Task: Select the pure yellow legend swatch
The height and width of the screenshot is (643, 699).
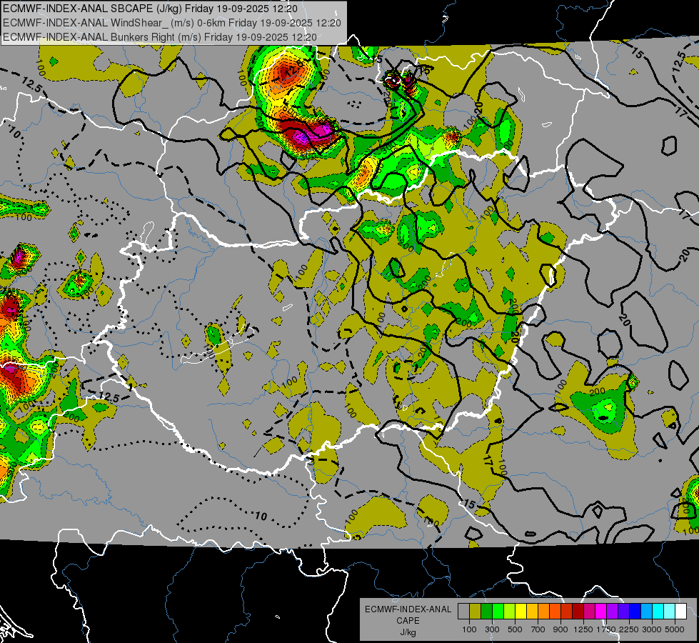Action: tap(521, 612)
